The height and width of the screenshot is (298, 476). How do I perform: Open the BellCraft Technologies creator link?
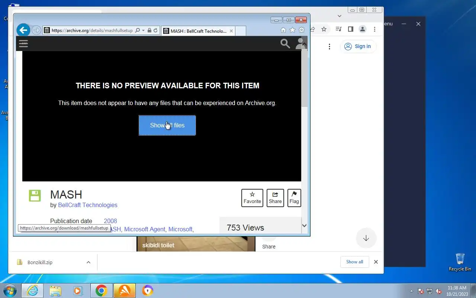point(88,205)
